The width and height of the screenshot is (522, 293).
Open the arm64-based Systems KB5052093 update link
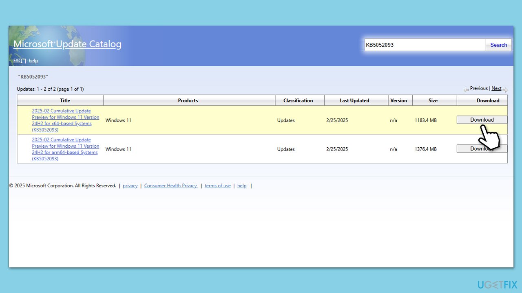pyautogui.click(x=65, y=149)
